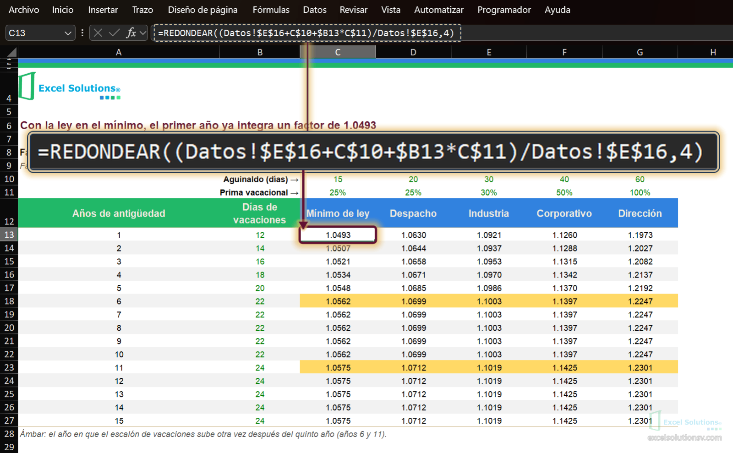Select the Mínimo de ley header cell
The image size is (733, 453).
[338, 213]
